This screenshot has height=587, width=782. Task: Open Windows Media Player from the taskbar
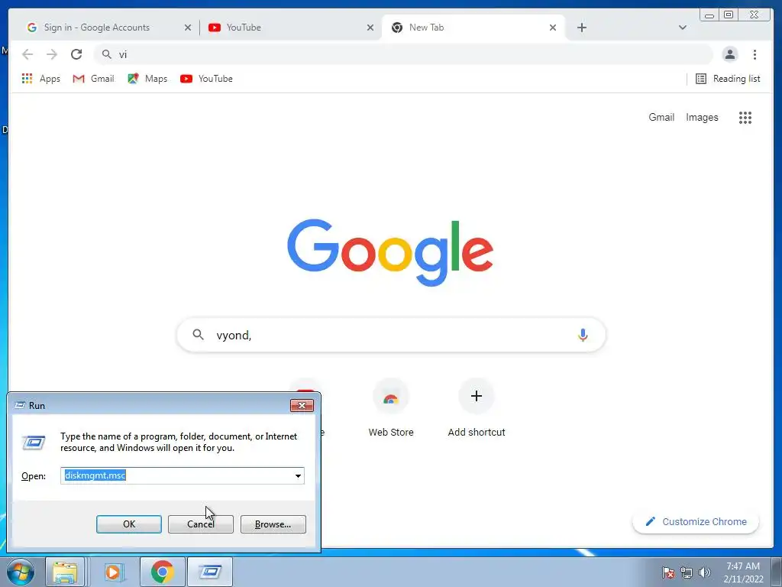click(113, 572)
